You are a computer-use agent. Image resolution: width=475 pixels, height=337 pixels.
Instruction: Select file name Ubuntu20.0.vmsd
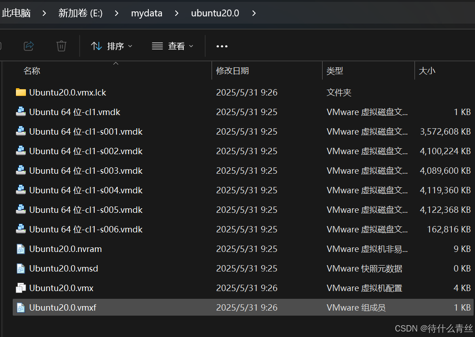point(64,269)
